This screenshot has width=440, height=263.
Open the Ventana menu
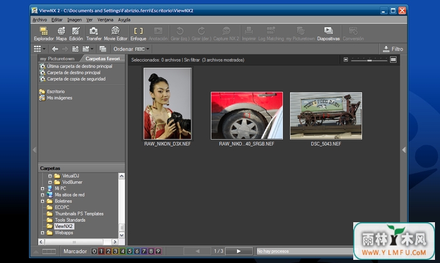pyautogui.click(x=105, y=20)
